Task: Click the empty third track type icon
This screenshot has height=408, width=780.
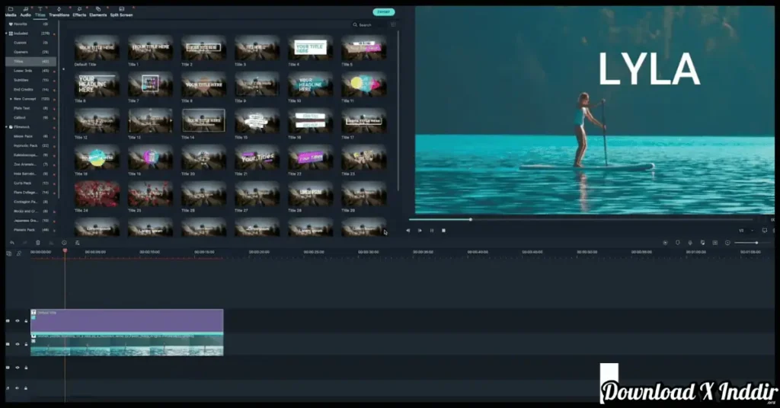Action: 8,368
